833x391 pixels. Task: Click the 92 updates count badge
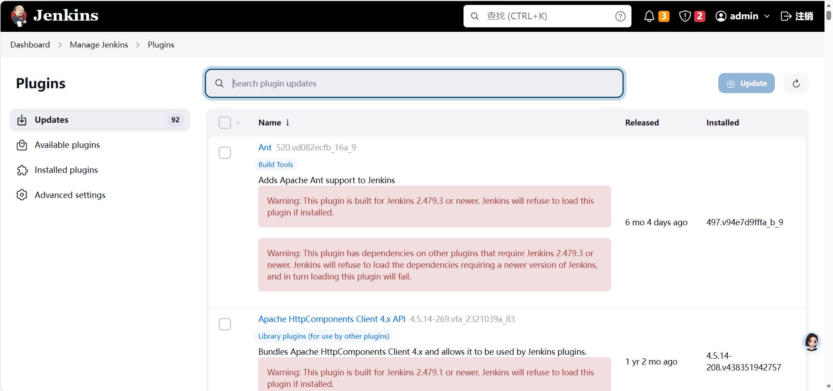(175, 120)
